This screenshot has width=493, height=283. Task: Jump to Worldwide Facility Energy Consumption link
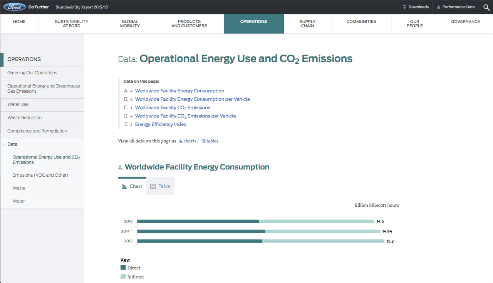point(179,91)
